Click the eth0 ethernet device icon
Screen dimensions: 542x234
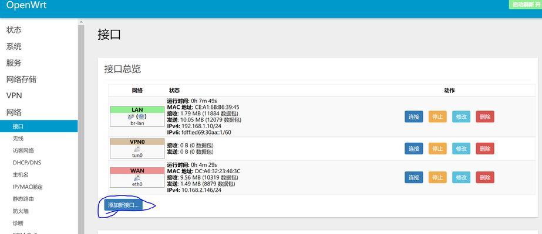(137, 178)
